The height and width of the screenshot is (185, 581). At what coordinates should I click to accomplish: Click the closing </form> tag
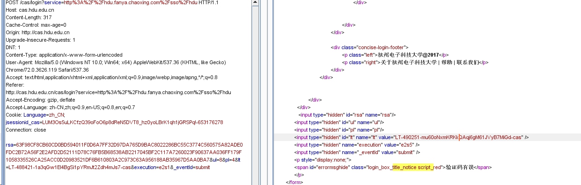[294, 182]
